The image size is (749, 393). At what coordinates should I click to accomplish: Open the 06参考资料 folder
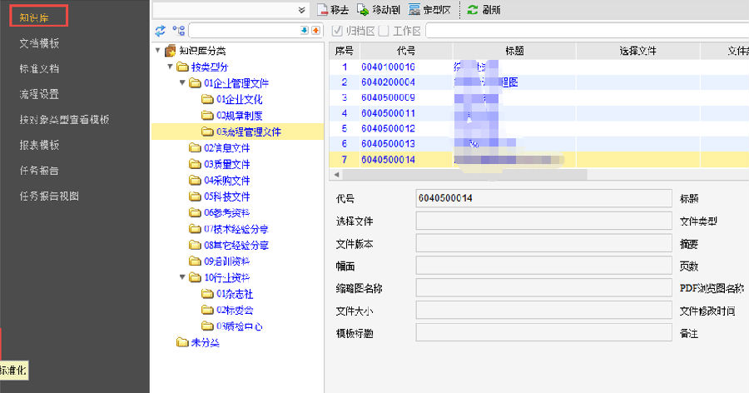[x=220, y=213]
